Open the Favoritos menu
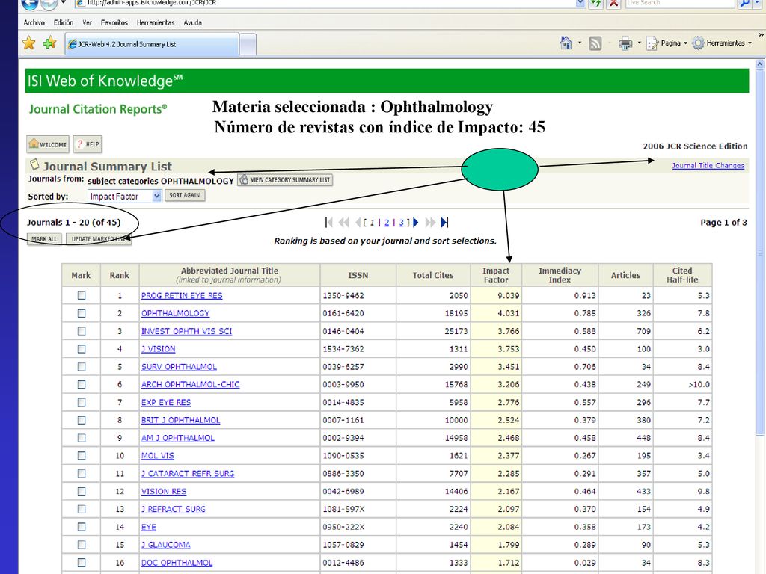 114,23
